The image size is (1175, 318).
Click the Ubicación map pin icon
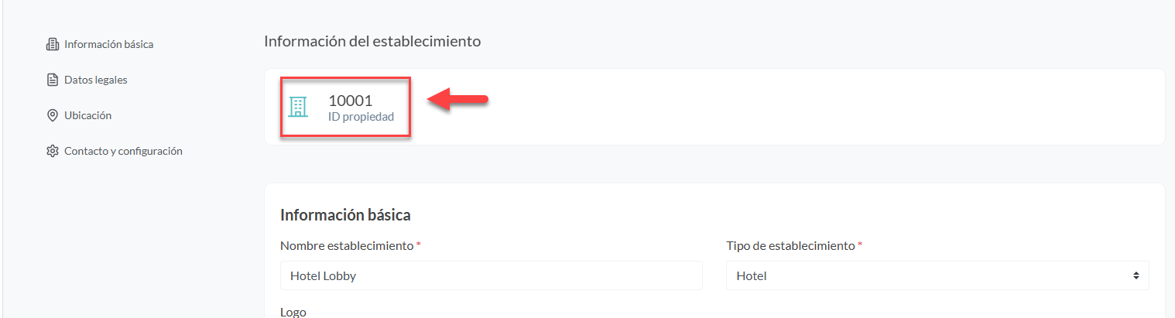pos(53,115)
